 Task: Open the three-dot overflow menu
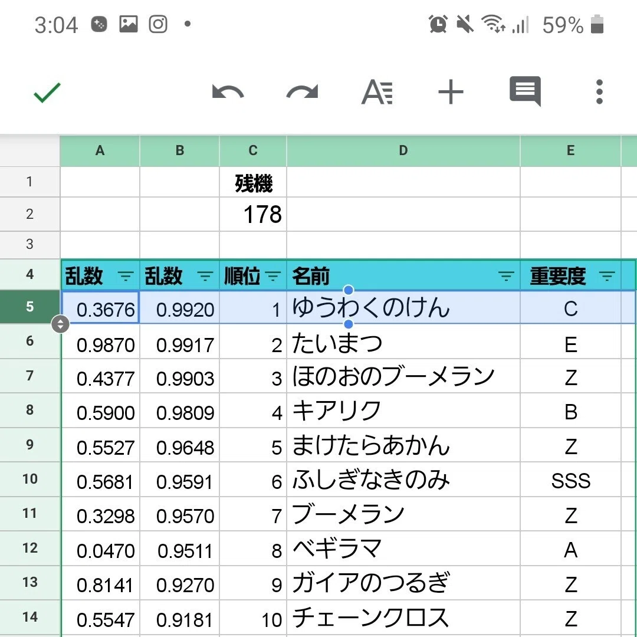(x=599, y=92)
